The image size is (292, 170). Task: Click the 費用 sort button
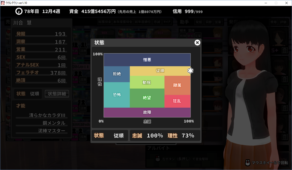[x=273, y=22]
